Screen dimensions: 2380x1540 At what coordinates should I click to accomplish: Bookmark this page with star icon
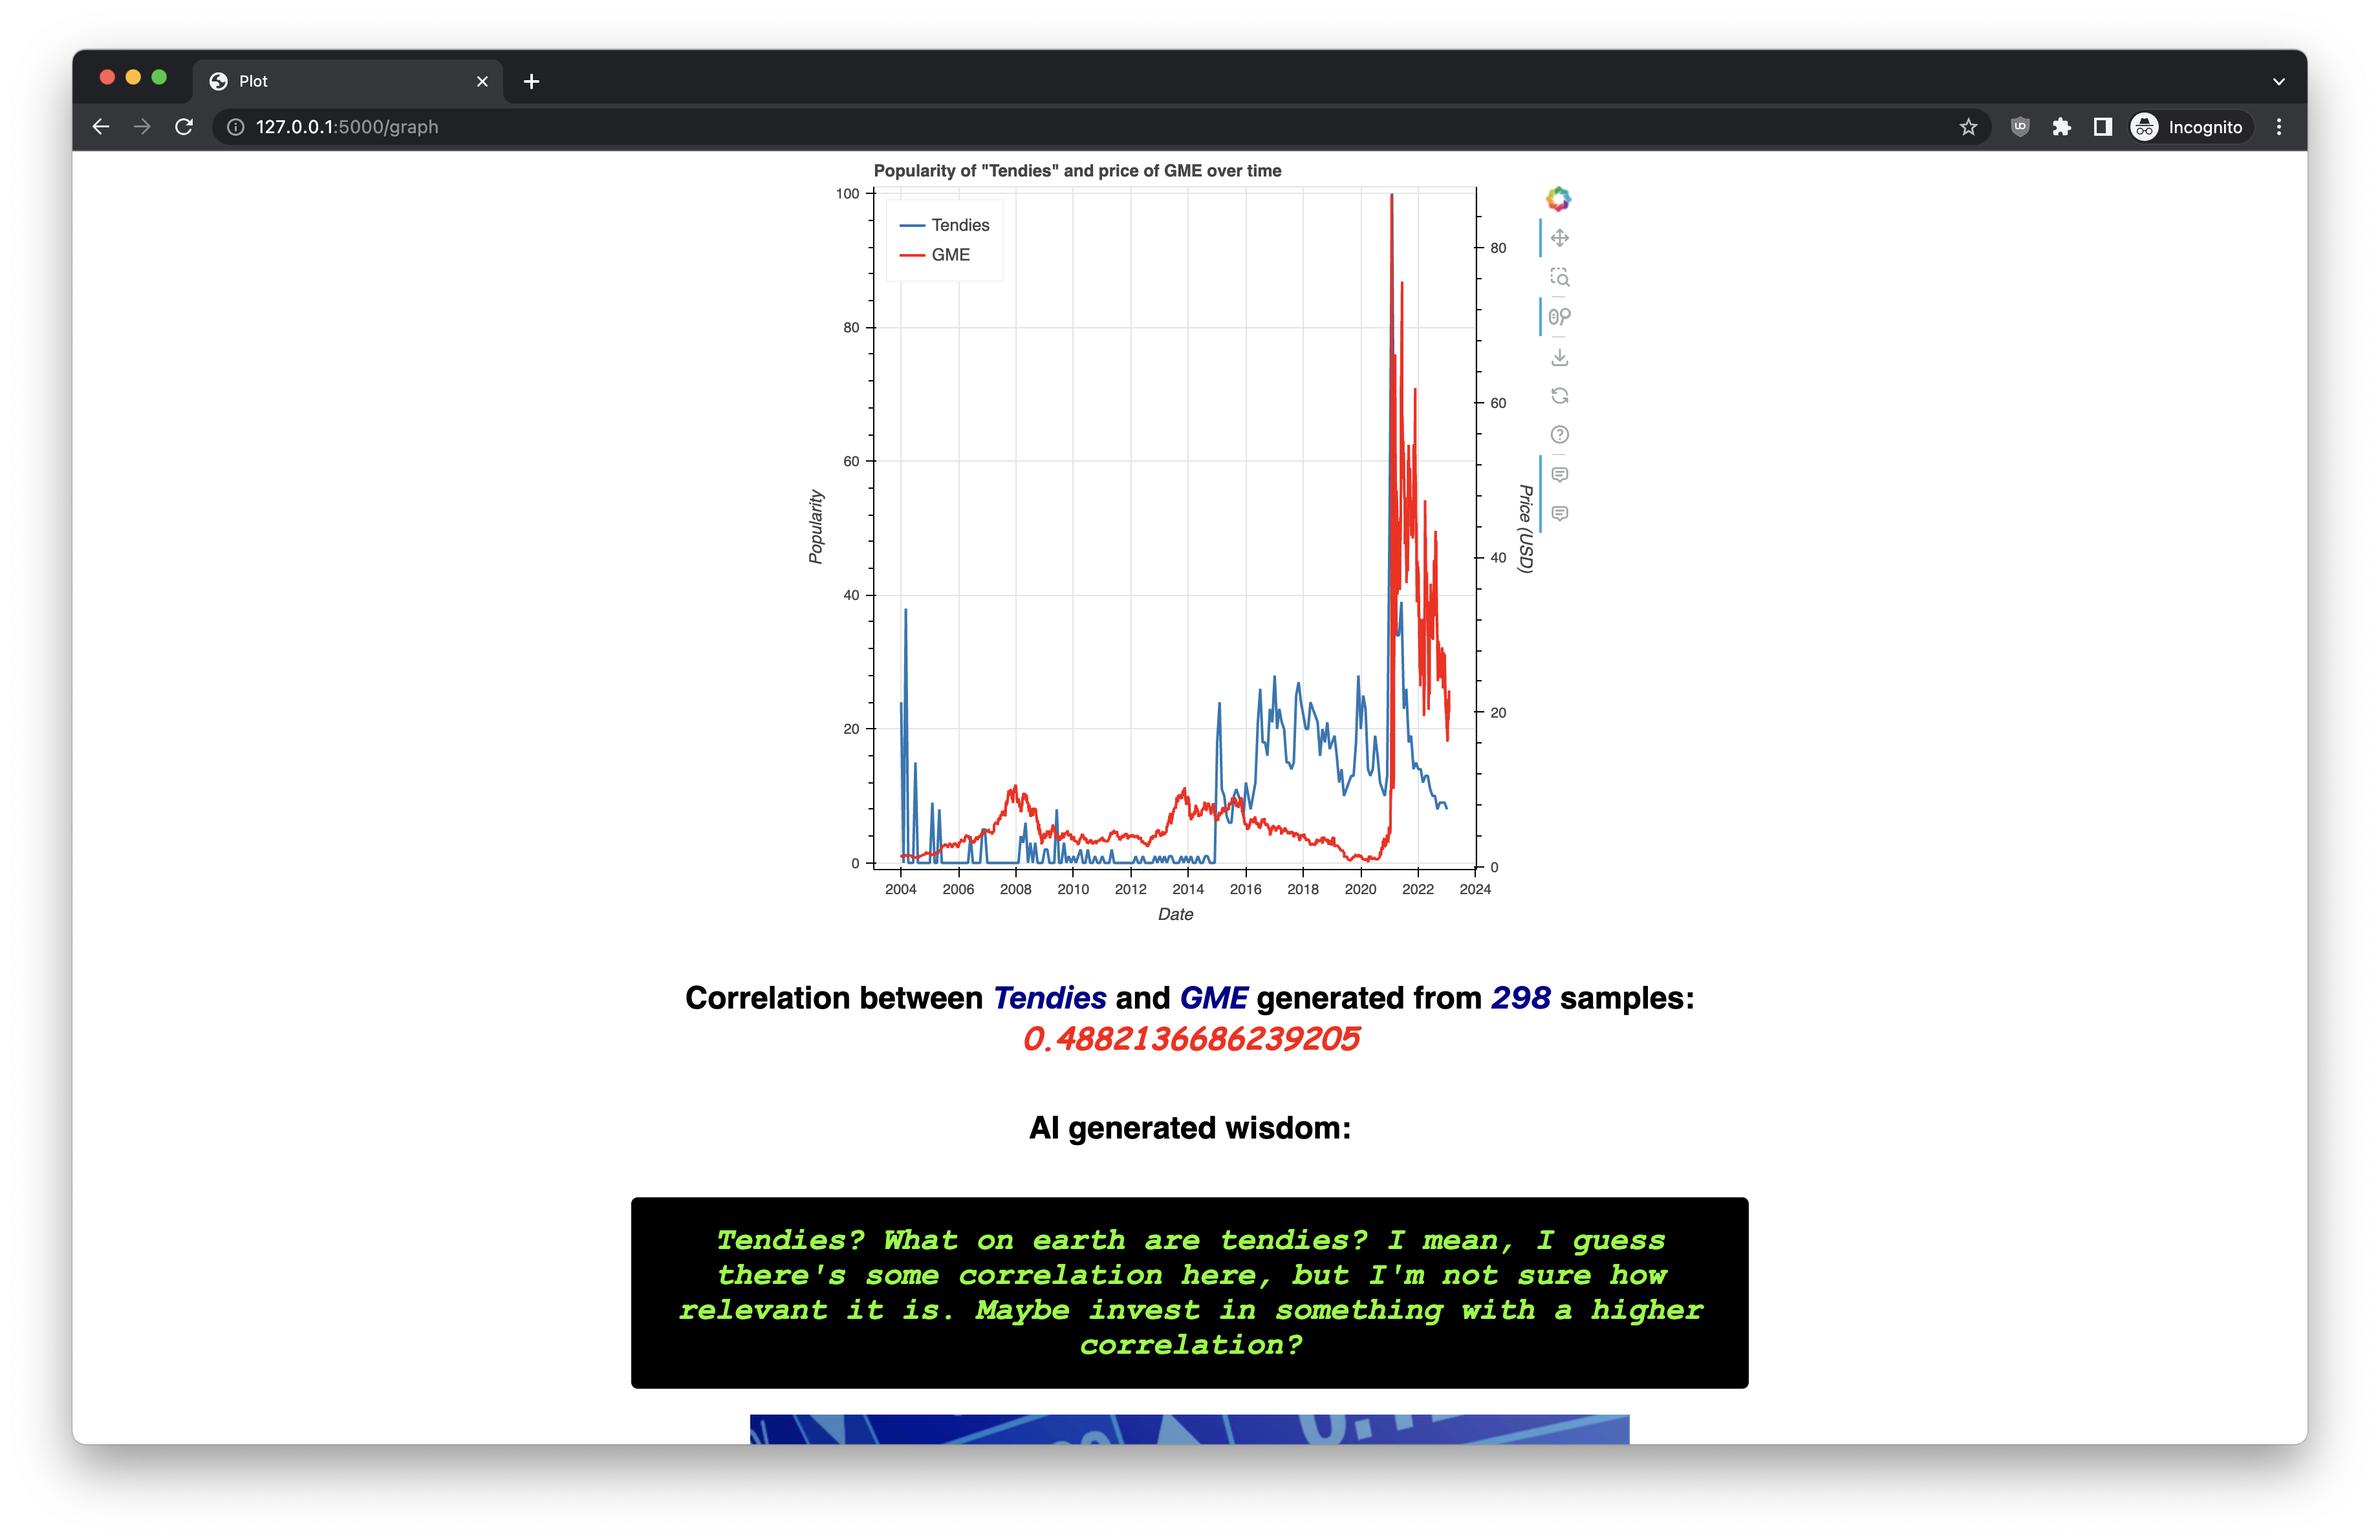coord(1968,127)
